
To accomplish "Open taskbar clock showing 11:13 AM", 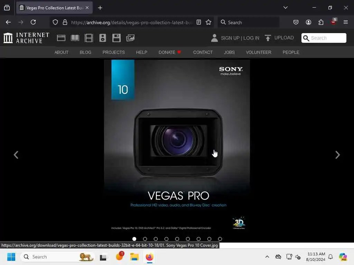I will coord(316,257).
